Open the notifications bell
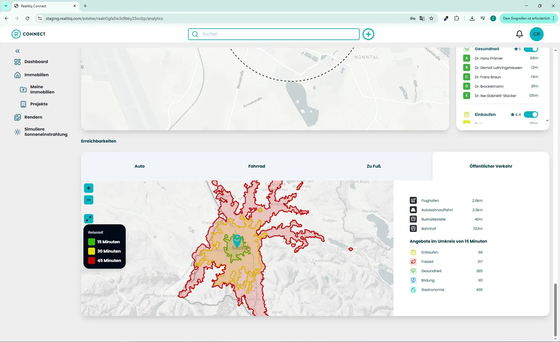 pos(519,34)
